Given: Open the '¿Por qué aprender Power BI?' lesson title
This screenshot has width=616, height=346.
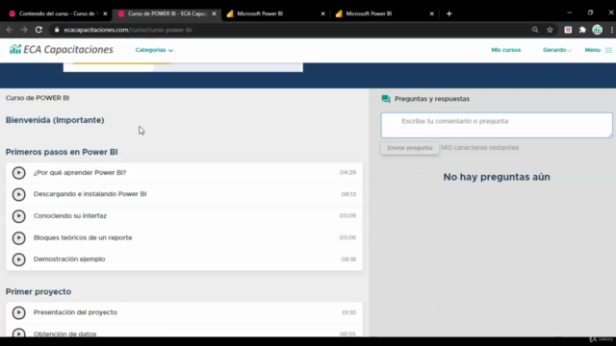Looking at the screenshot, I should tap(80, 173).
